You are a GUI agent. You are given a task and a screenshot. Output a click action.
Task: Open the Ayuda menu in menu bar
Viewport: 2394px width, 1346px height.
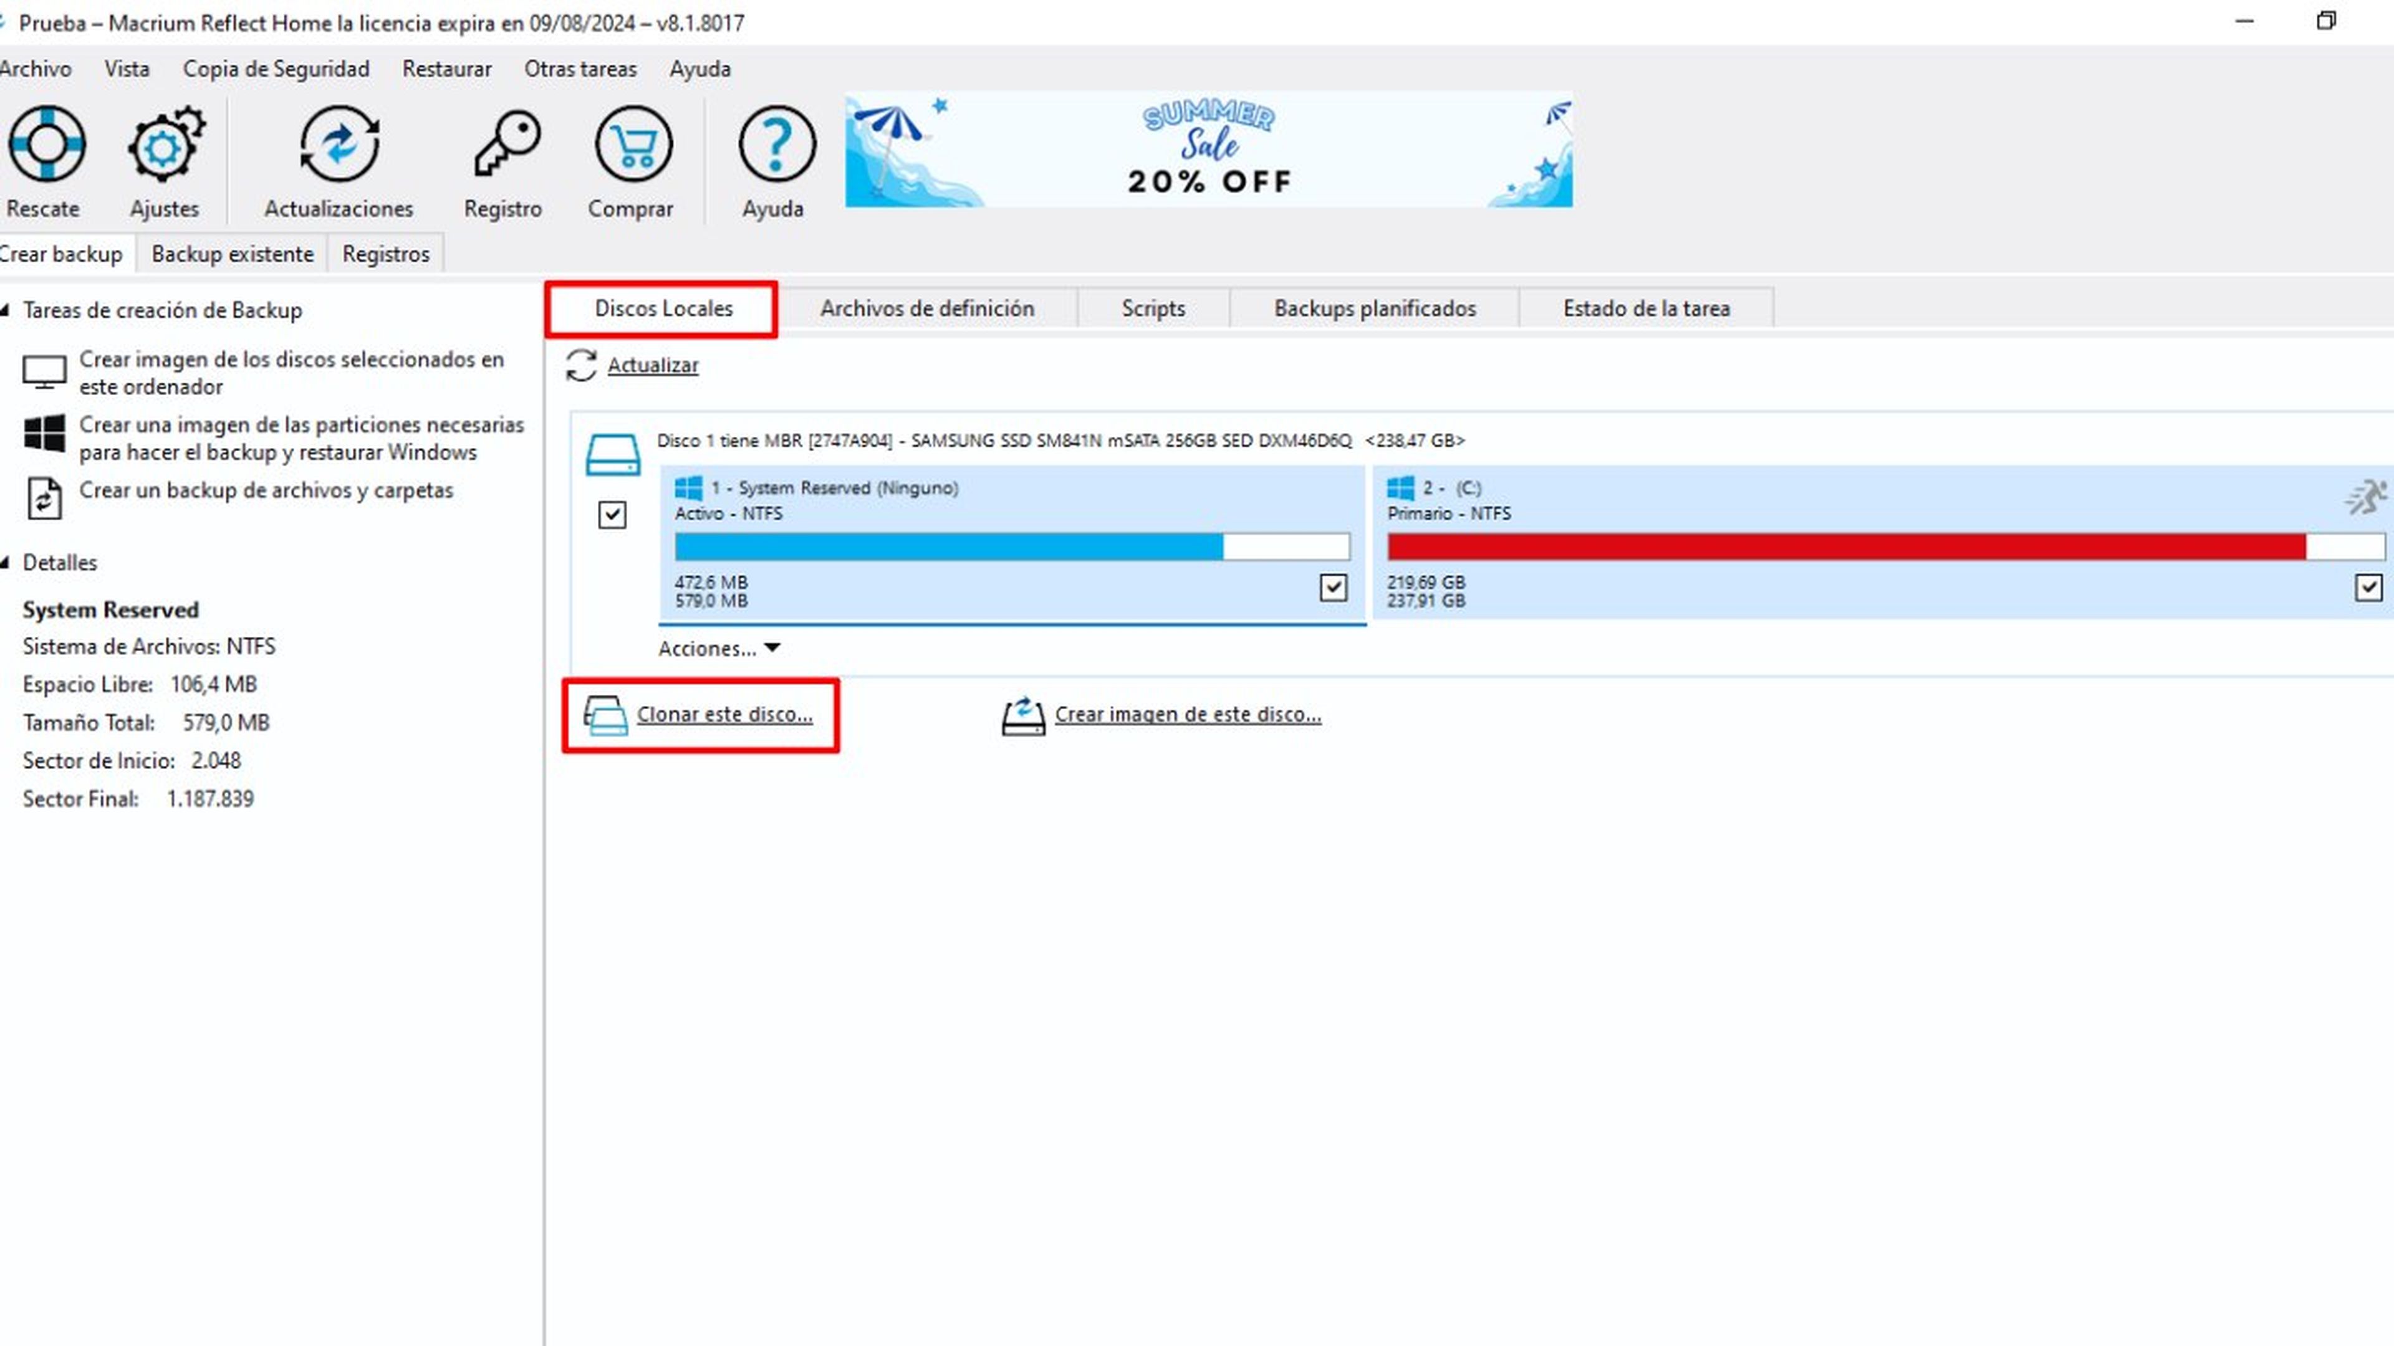[x=699, y=69]
